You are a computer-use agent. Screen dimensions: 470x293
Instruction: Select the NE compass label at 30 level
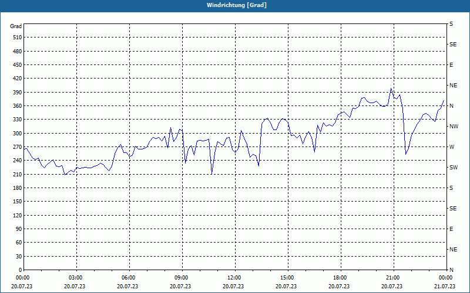click(453, 250)
